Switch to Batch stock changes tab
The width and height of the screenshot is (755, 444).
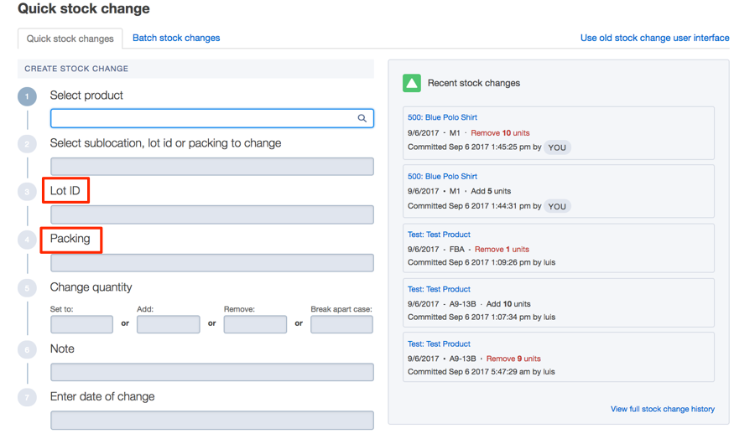[x=176, y=38]
